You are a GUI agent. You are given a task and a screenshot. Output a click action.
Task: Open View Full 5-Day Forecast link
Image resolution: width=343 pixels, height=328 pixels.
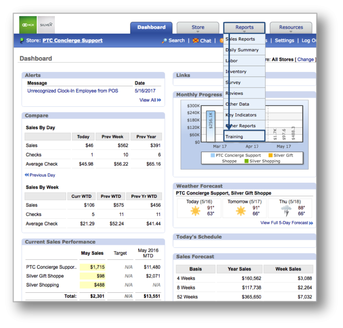[286, 223]
